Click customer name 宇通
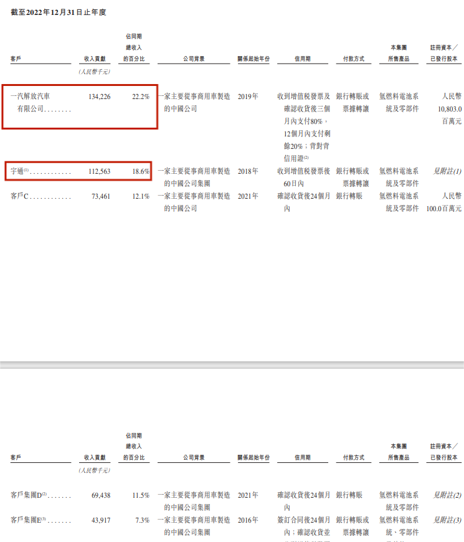Viewport: 464px width, 542px height. click(x=17, y=171)
